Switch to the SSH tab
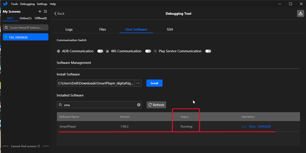306x153 pixels. point(170,29)
